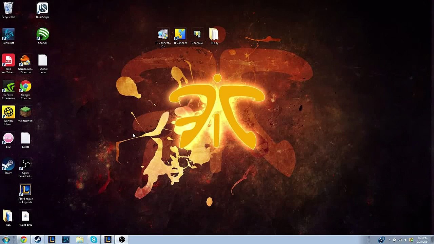This screenshot has height=244, width=434.
Task: Show hidden system tray icons
Action: [389, 240]
